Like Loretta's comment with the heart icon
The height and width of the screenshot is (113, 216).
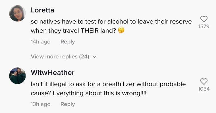pyautogui.click(x=204, y=19)
